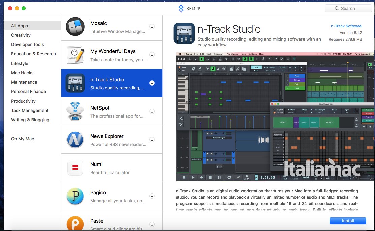The width and height of the screenshot is (375, 231).
Task: Open the Mosaic app icon
Action: pyautogui.click(x=75, y=27)
